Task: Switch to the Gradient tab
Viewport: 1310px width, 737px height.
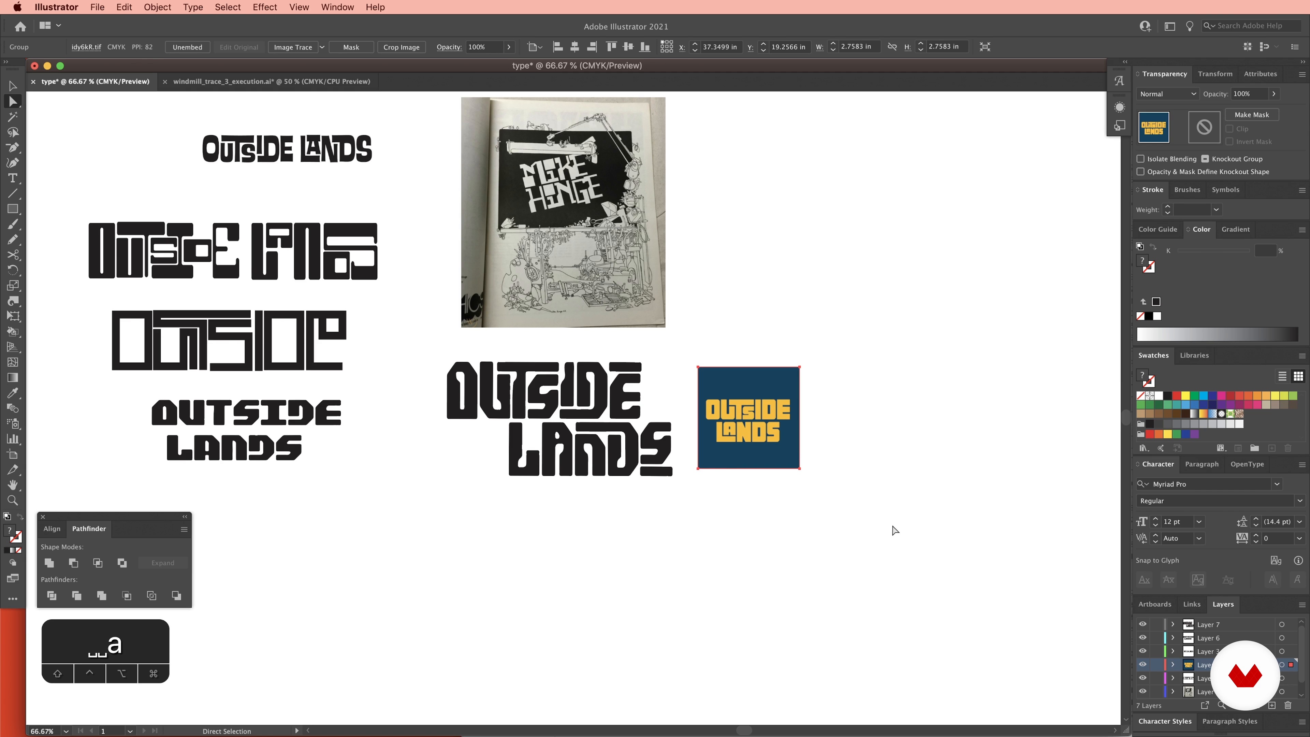Action: tap(1235, 229)
